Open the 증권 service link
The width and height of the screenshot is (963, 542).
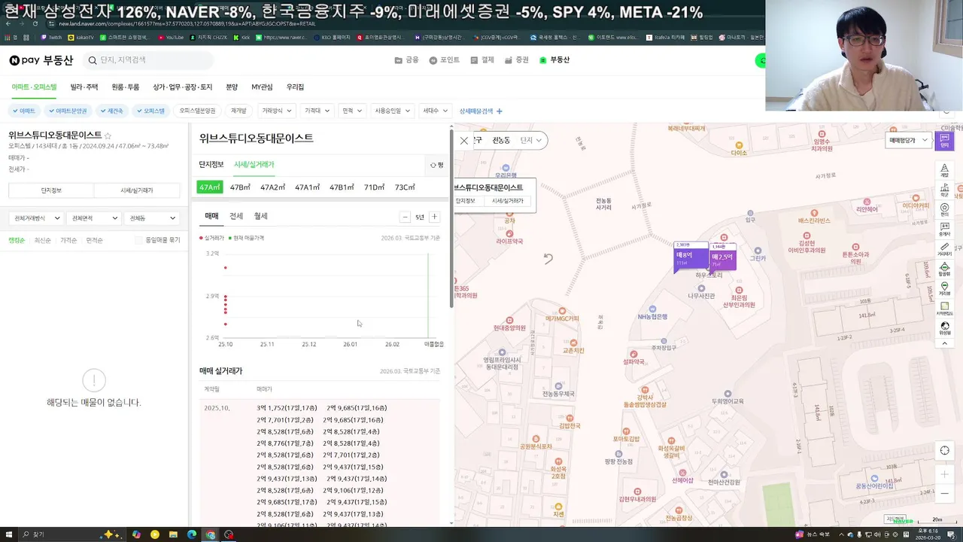coord(517,60)
